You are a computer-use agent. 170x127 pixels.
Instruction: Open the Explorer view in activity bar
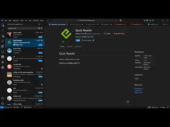(3, 25)
